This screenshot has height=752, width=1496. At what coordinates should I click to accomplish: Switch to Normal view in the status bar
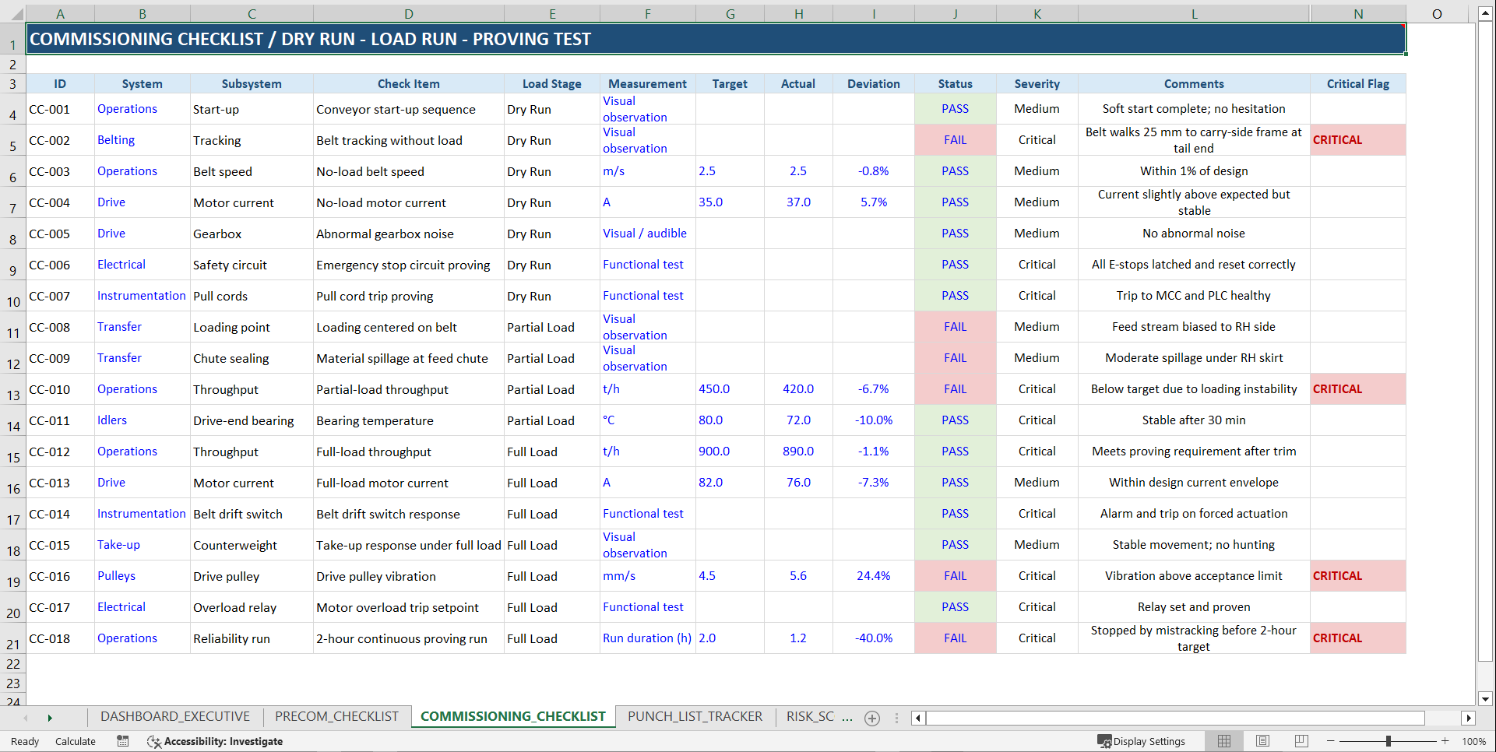coord(1223,741)
